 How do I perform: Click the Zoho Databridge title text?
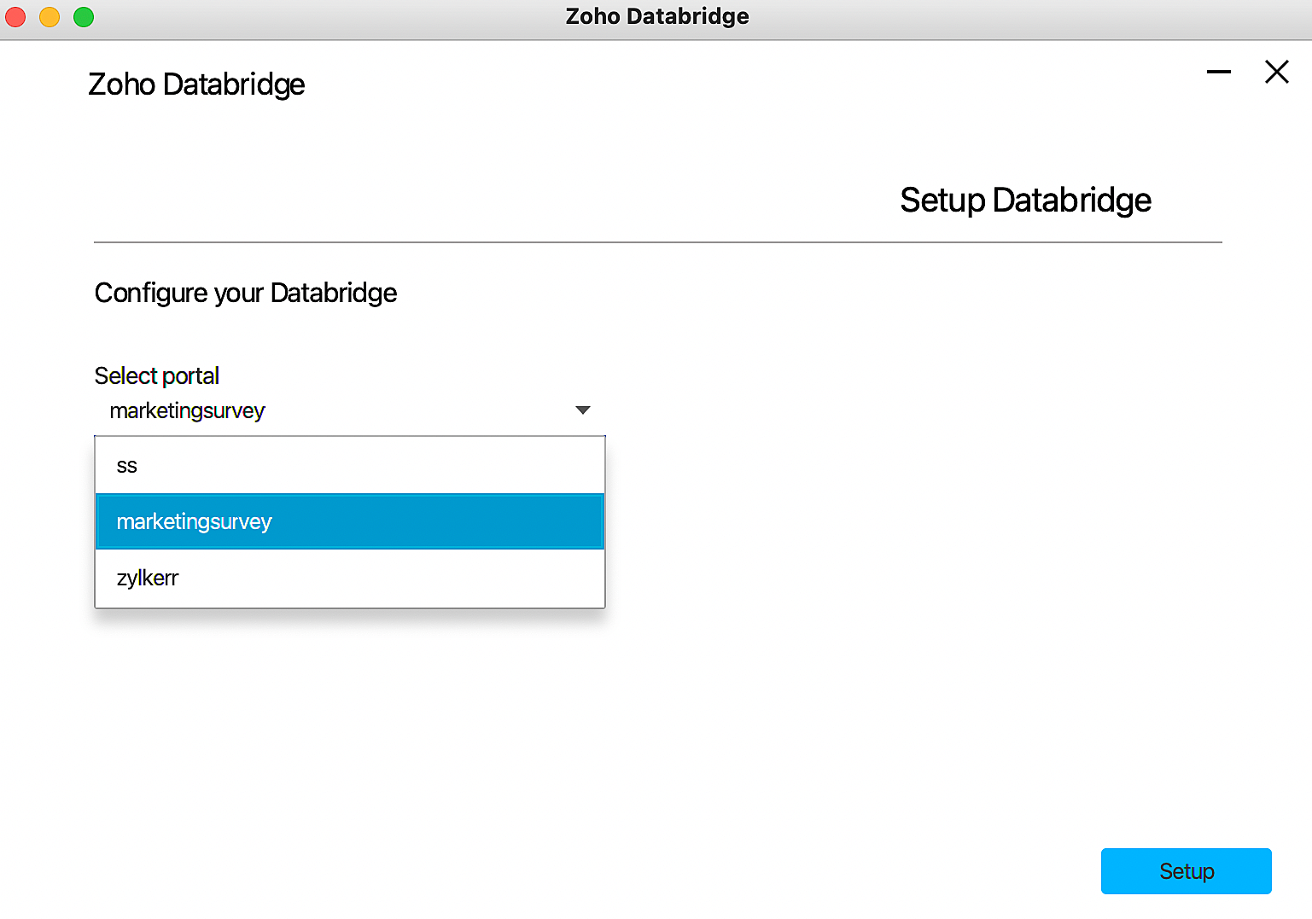click(x=195, y=84)
